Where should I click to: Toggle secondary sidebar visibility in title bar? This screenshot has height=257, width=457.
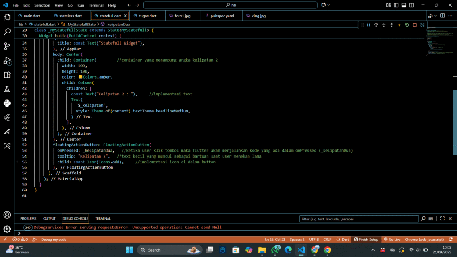(411, 5)
